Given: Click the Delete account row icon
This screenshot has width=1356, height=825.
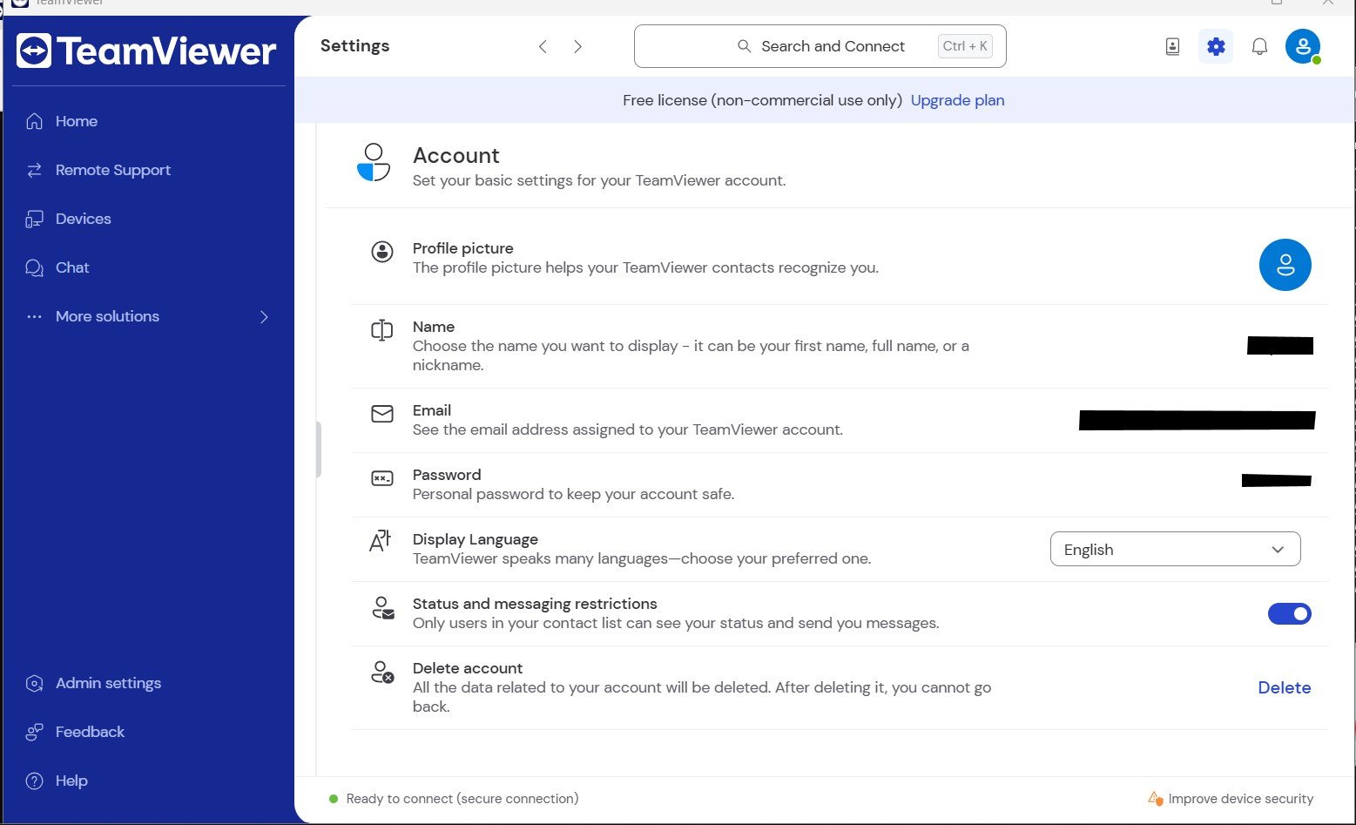Looking at the screenshot, I should pyautogui.click(x=383, y=672).
